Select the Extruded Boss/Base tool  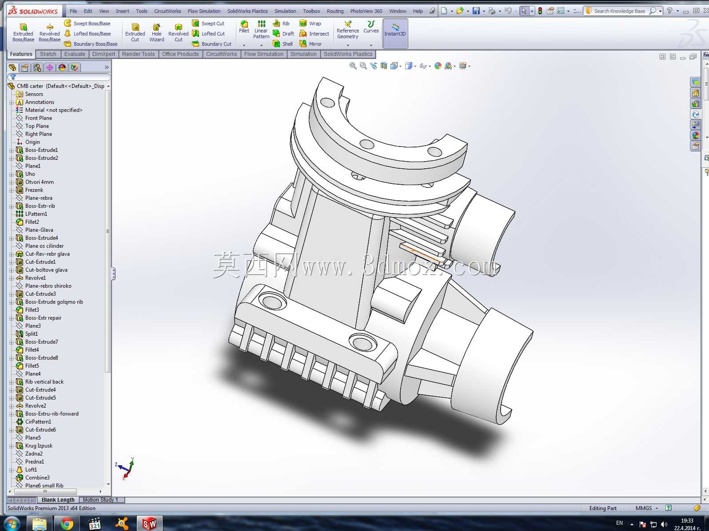pos(23,33)
